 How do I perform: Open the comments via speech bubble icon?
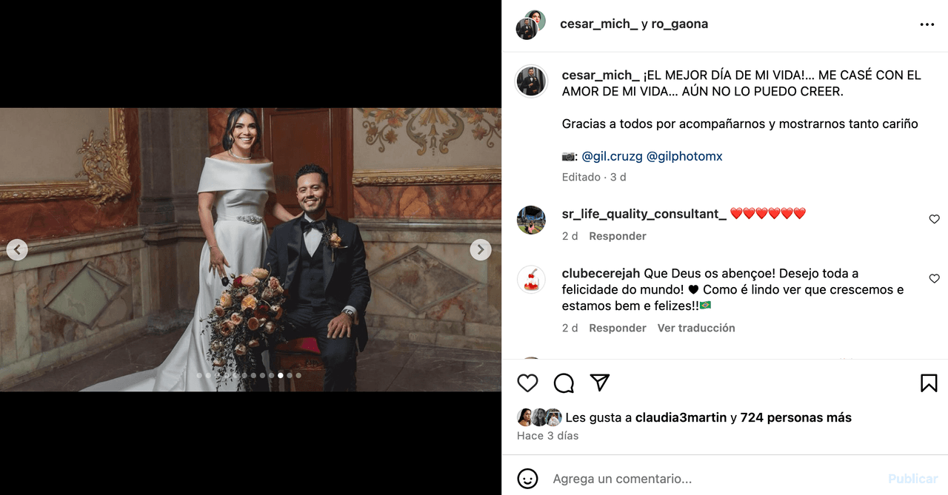point(564,383)
